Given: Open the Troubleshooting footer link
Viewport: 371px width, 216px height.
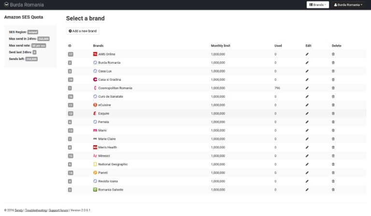Looking at the screenshot, I should [x=36, y=210].
